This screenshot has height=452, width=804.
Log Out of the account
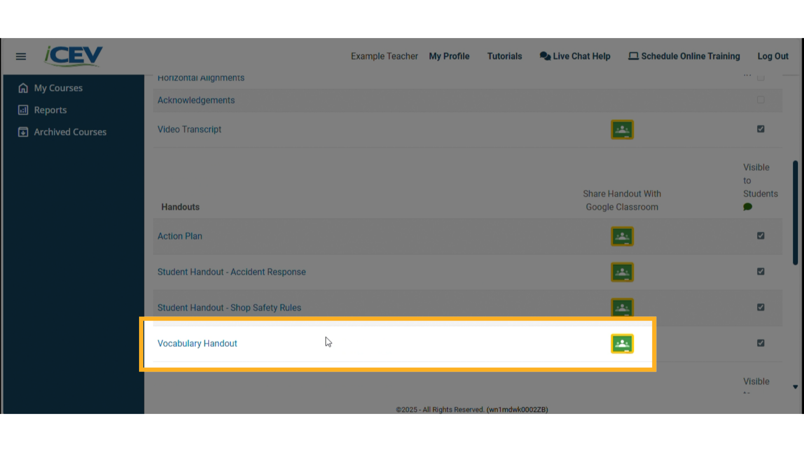pos(773,56)
